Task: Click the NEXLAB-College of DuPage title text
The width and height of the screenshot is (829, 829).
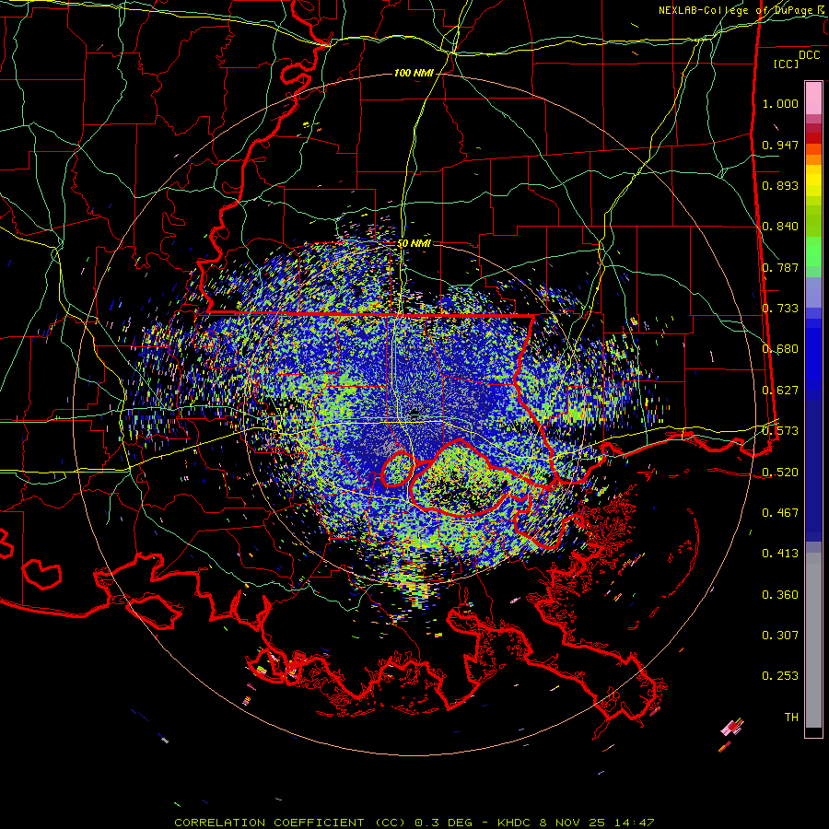Action: click(x=741, y=10)
